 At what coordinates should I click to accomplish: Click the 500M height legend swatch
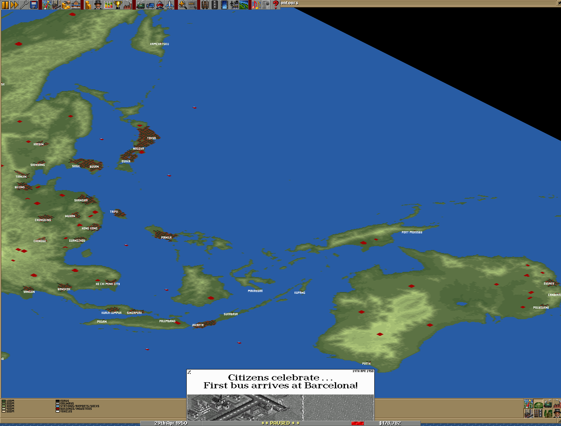click(4, 411)
